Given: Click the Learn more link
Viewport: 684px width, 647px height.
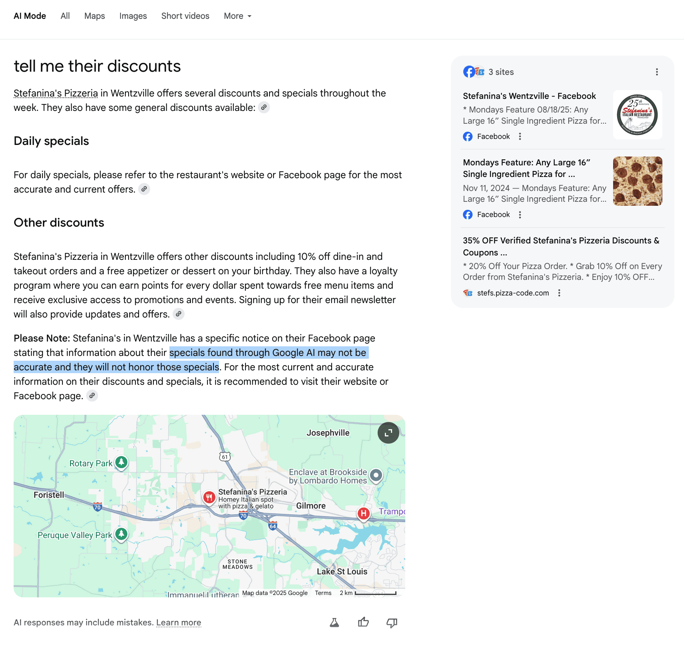Looking at the screenshot, I should (x=179, y=623).
